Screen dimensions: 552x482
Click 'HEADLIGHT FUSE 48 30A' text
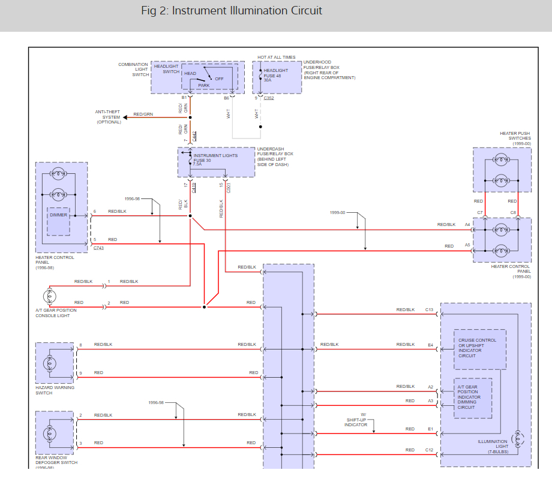[275, 76]
